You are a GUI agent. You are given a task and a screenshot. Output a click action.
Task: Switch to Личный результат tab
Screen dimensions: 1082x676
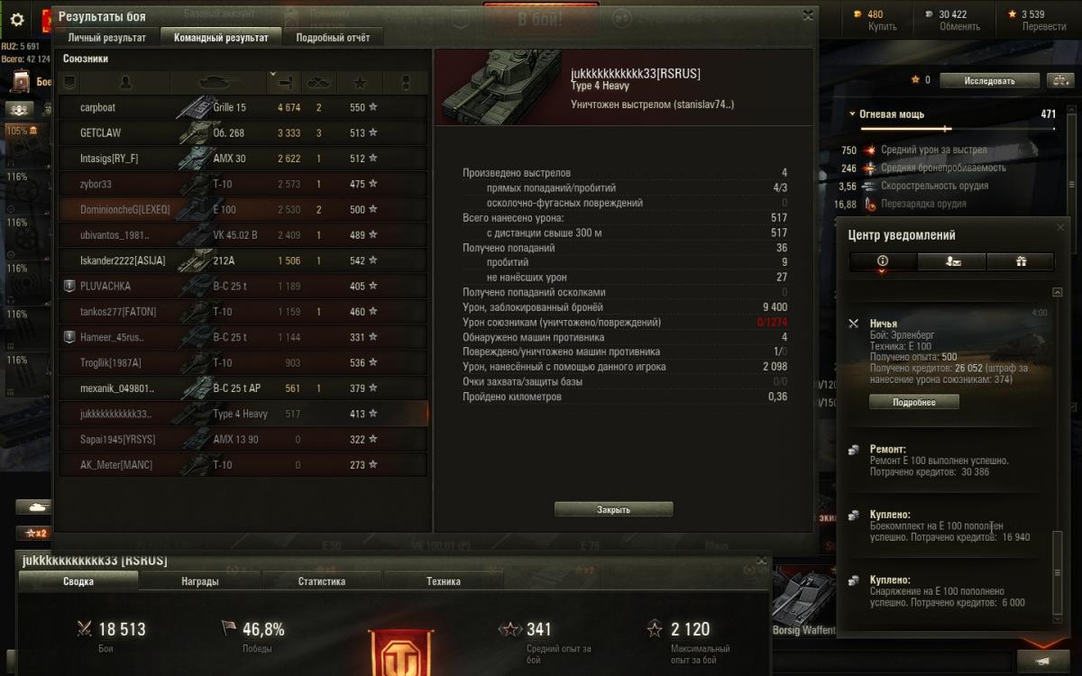106,38
